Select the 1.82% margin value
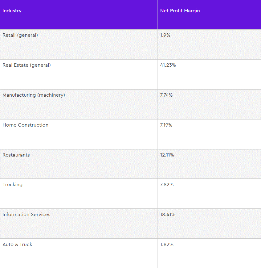The width and height of the screenshot is (261, 268). pyautogui.click(x=167, y=245)
